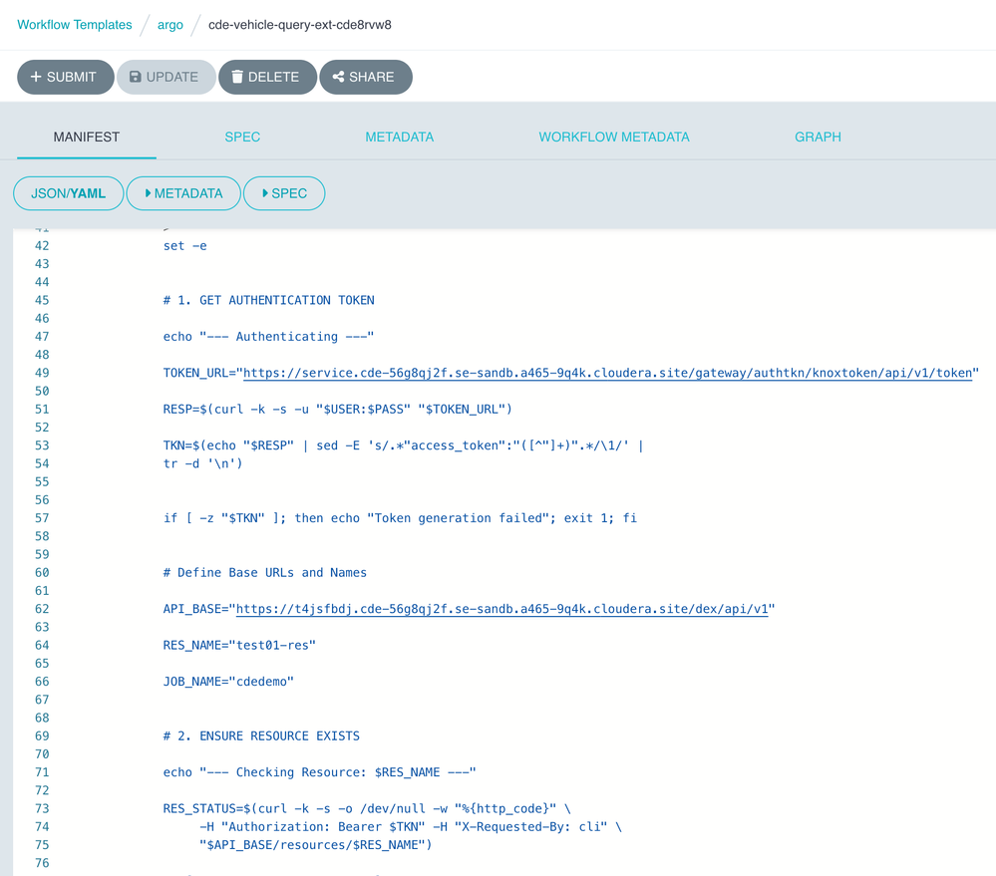Click the share icon on Share button
Viewport: 996px width, 876px height.
[x=339, y=77]
